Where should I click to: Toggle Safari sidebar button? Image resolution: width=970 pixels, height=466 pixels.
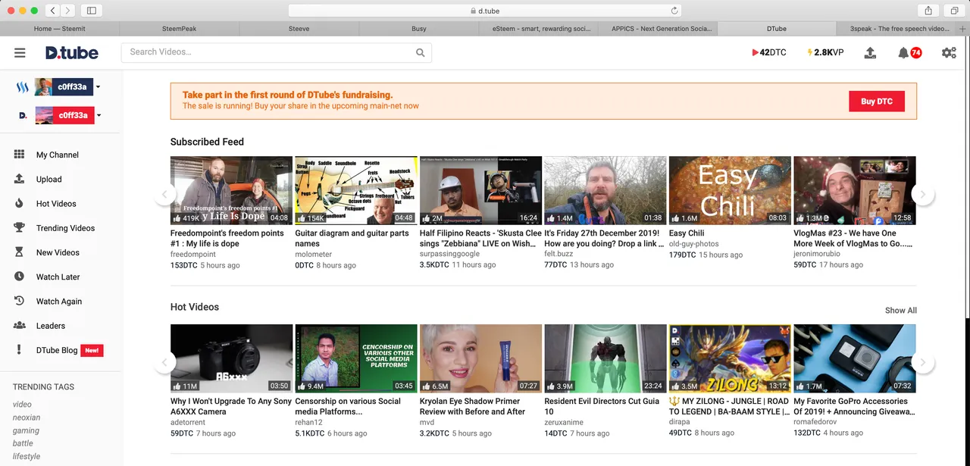[92, 11]
